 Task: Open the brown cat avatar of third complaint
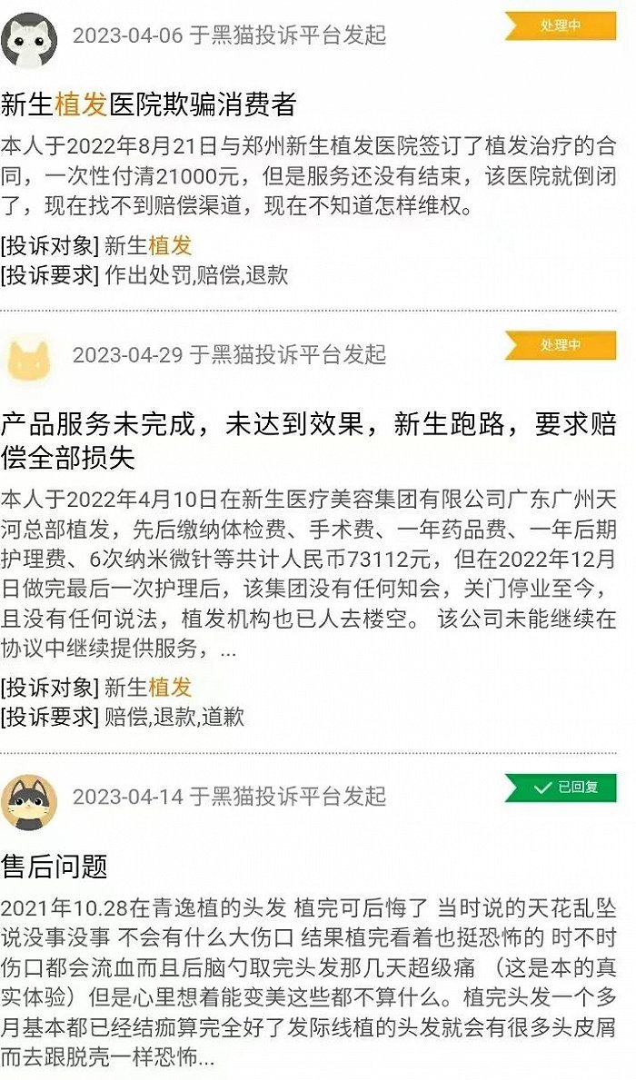[x=29, y=802]
